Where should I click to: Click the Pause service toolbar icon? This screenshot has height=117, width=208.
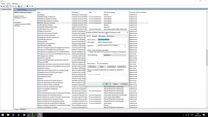click(30, 6)
